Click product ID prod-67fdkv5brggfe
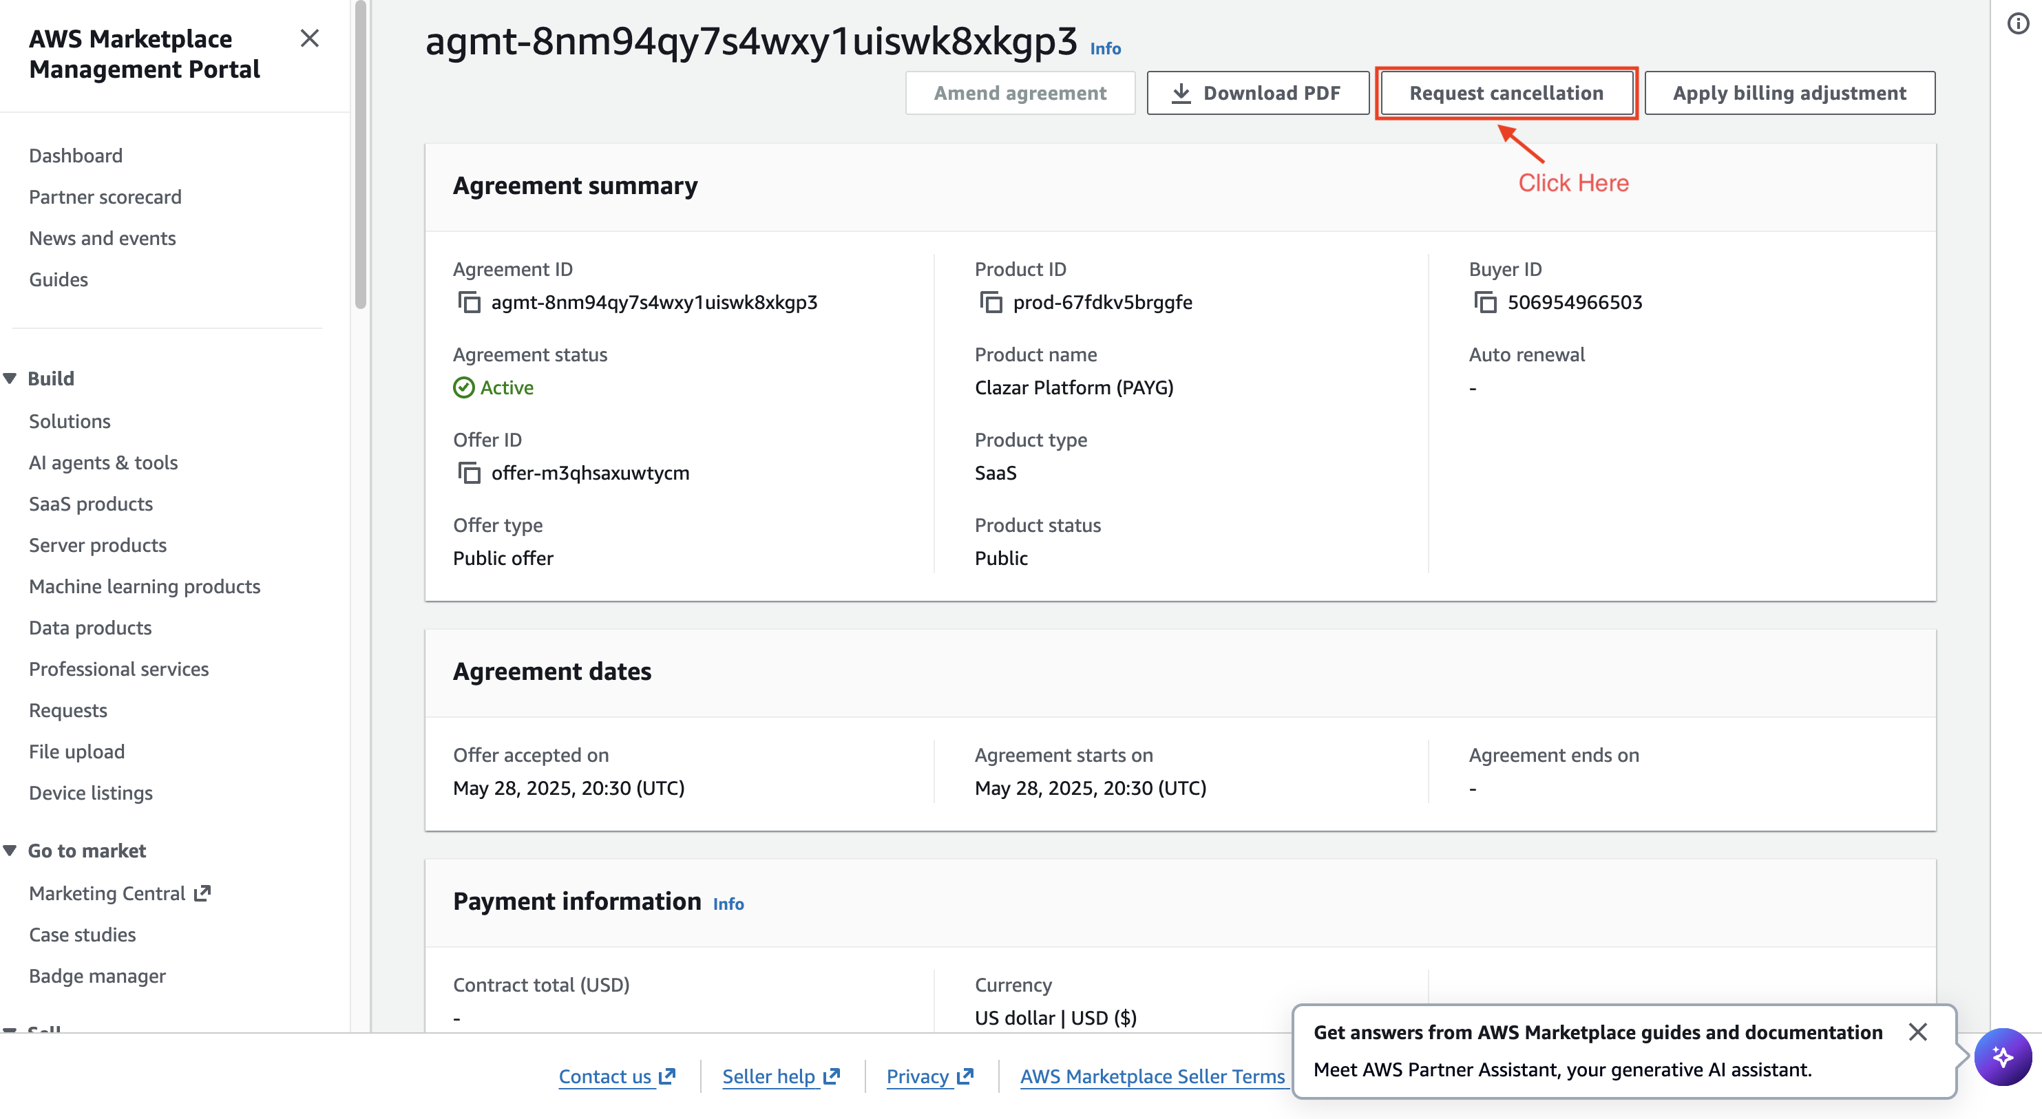The width and height of the screenshot is (2042, 1119). [1103, 302]
